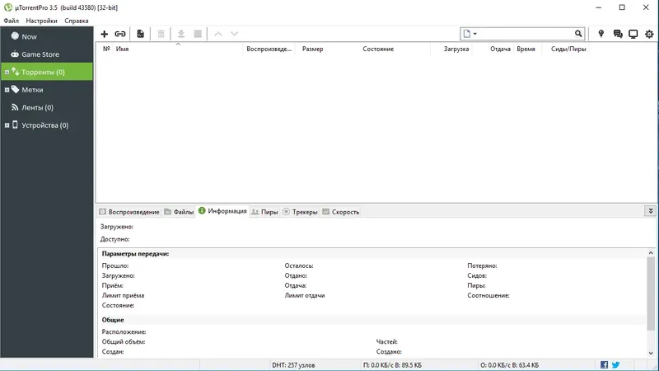The height and width of the screenshot is (371, 659).
Task: Click the Параметры передачи heading
Action: point(135,254)
